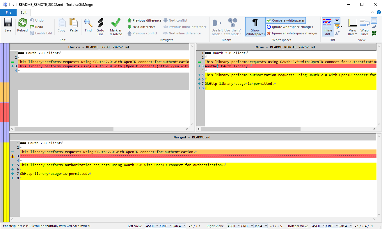Click the Enable Edit option
Viewport: 382px width, 229px height.
tap(41, 33)
